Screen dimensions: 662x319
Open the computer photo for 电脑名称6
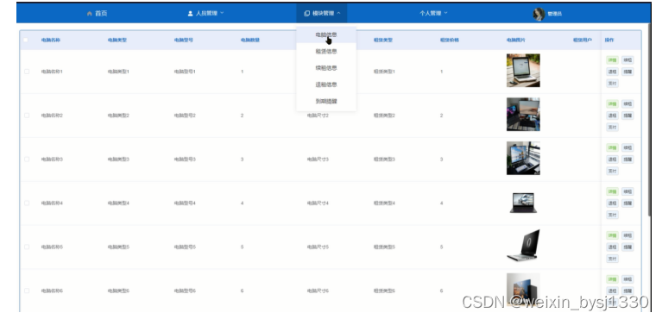pos(523,290)
